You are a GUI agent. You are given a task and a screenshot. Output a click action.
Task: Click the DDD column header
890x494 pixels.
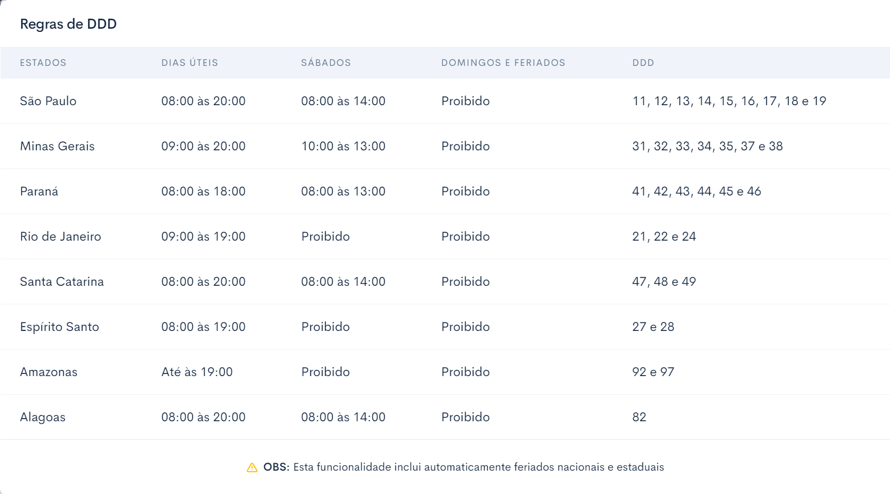pyautogui.click(x=643, y=63)
